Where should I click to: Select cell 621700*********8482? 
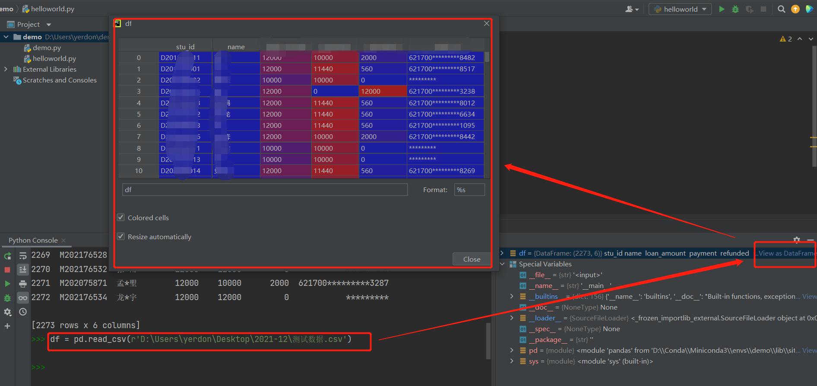click(x=445, y=57)
